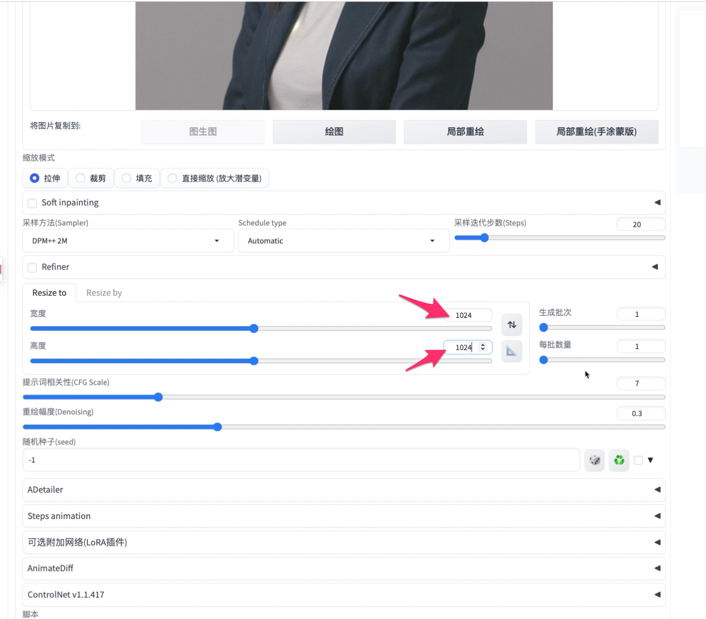Copy image to 图生图
This screenshot has width=706, height=619.
coord(203,132)
